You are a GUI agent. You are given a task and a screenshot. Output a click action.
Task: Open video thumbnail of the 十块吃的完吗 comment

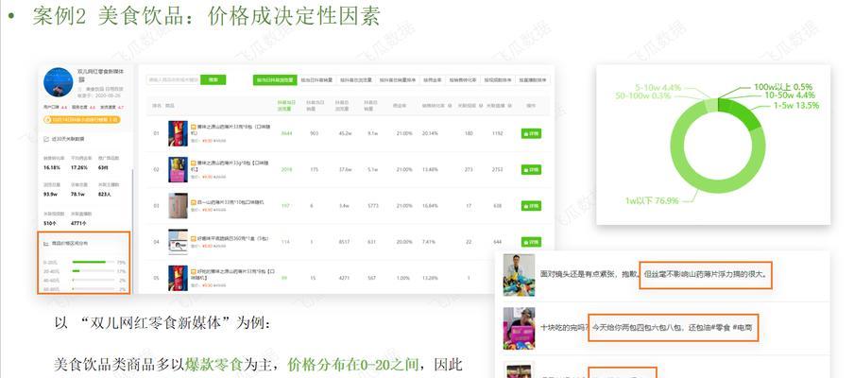coord(519,328)
